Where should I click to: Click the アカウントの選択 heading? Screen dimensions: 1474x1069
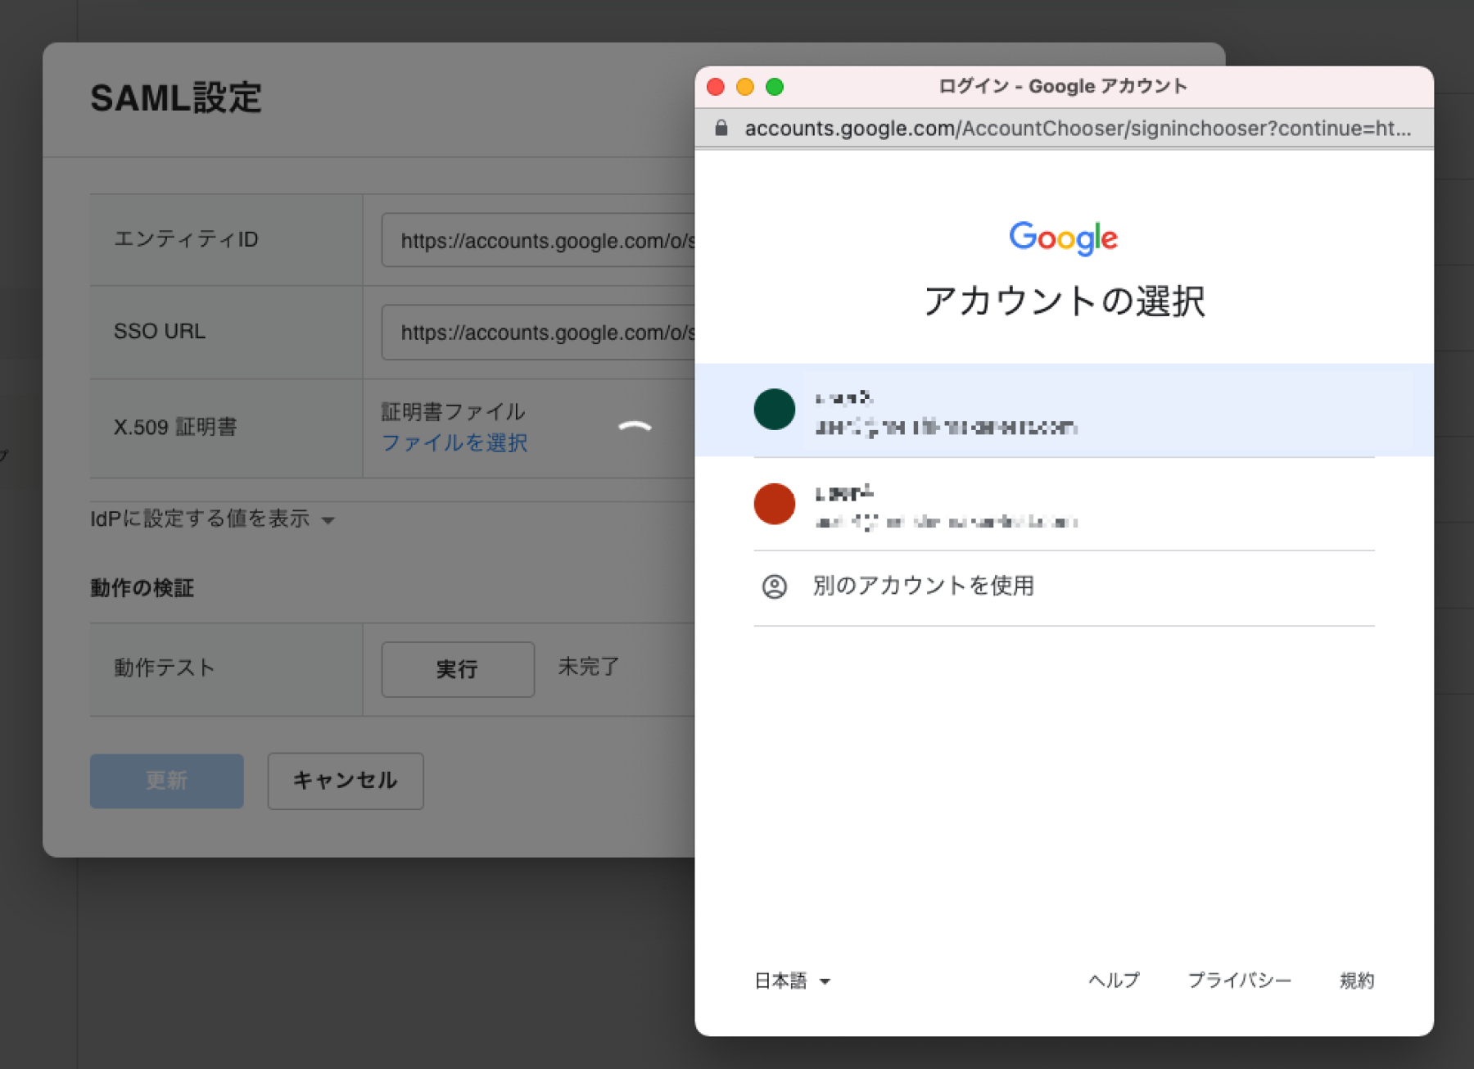pyautogui.click(x=1064, y=301)
